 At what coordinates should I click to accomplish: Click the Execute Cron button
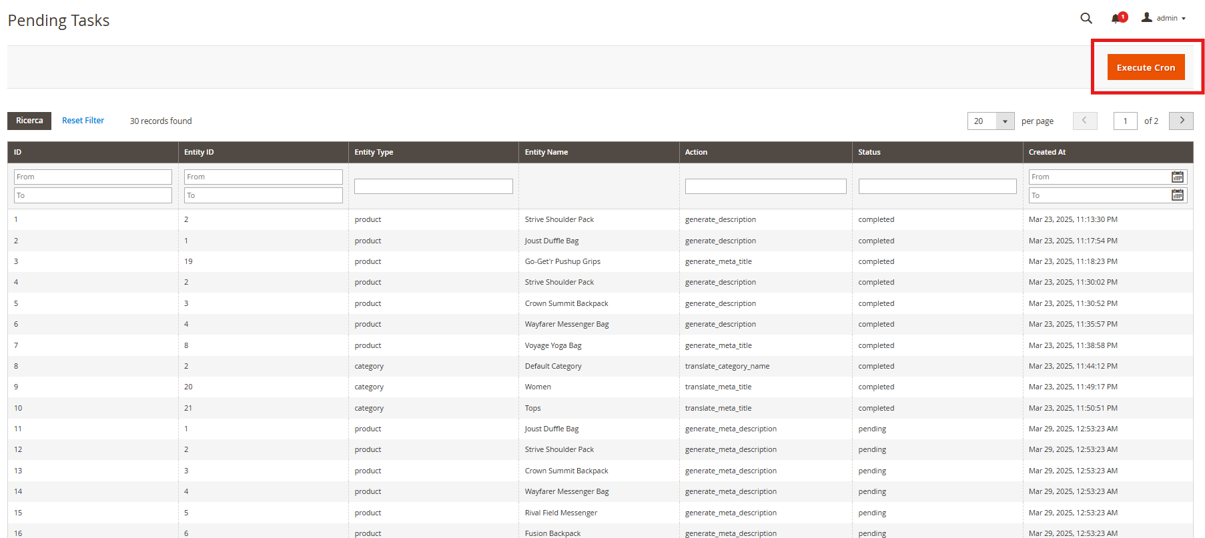coord(1146,67)
